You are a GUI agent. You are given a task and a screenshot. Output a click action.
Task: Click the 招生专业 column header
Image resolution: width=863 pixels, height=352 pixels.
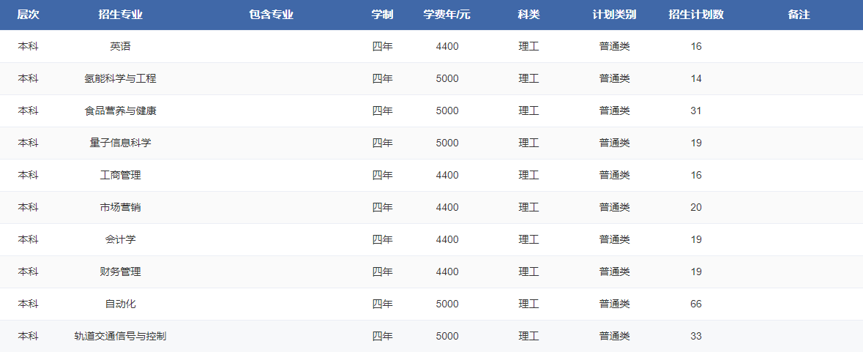[120, 15]
